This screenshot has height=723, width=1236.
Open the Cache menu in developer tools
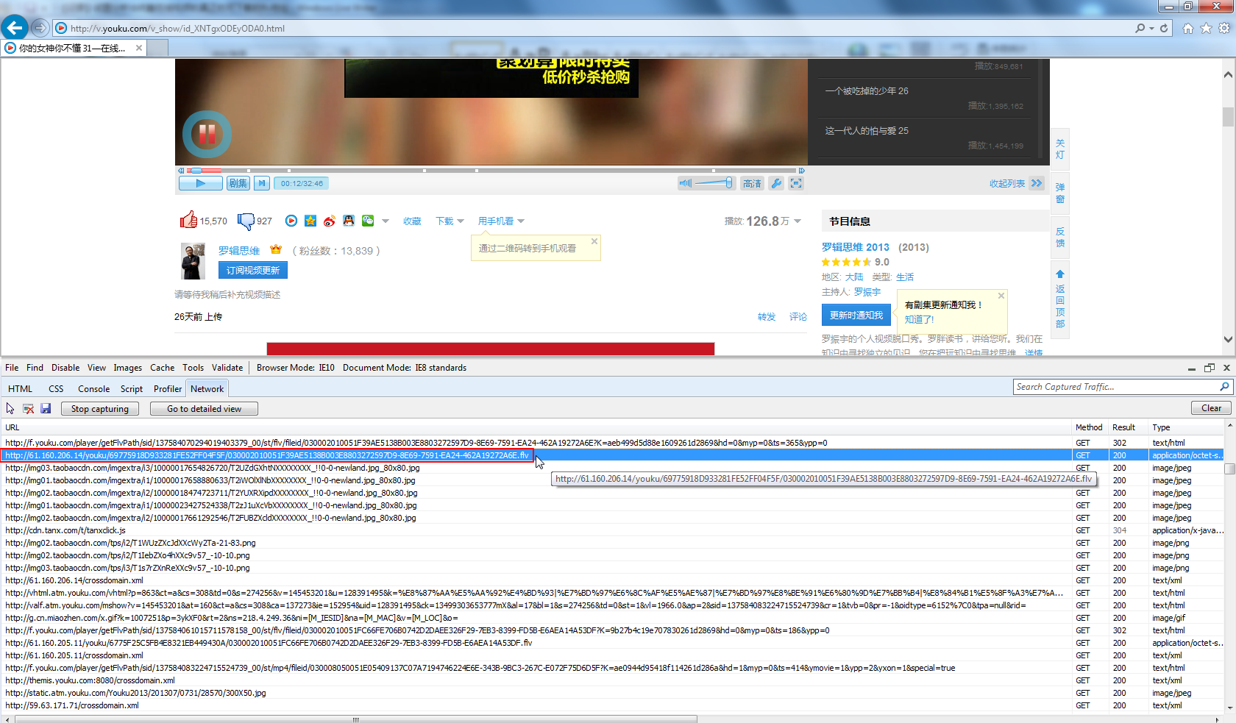162,368
